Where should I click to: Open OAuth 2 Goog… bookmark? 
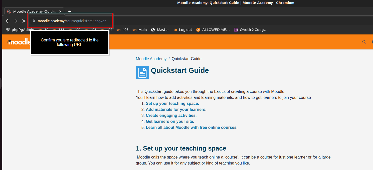(251, 30)
